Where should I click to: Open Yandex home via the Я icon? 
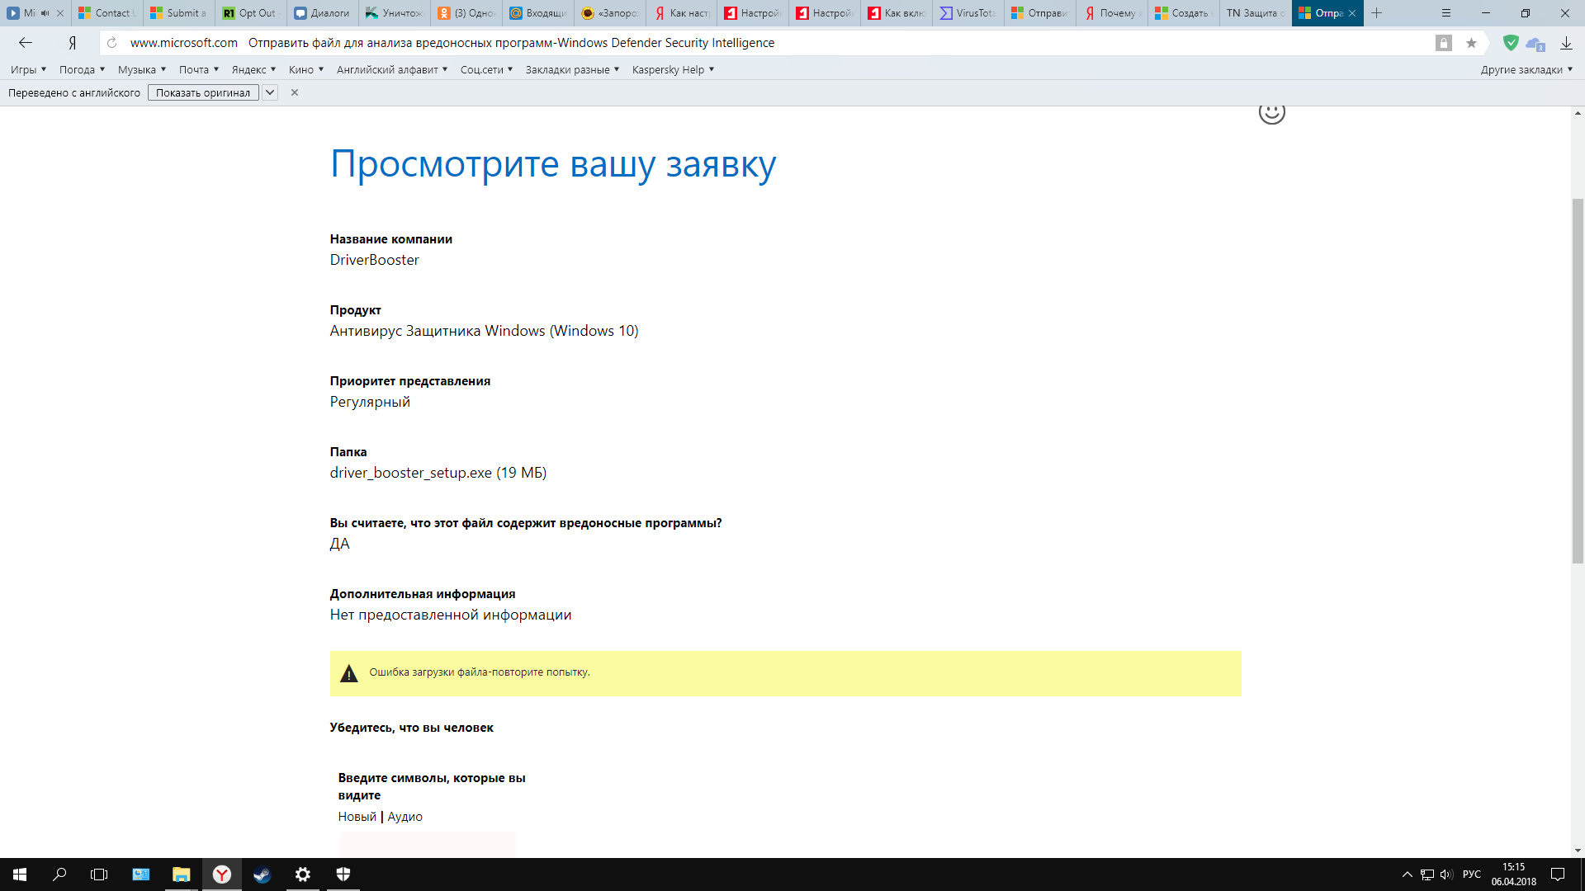coord(73,43)
